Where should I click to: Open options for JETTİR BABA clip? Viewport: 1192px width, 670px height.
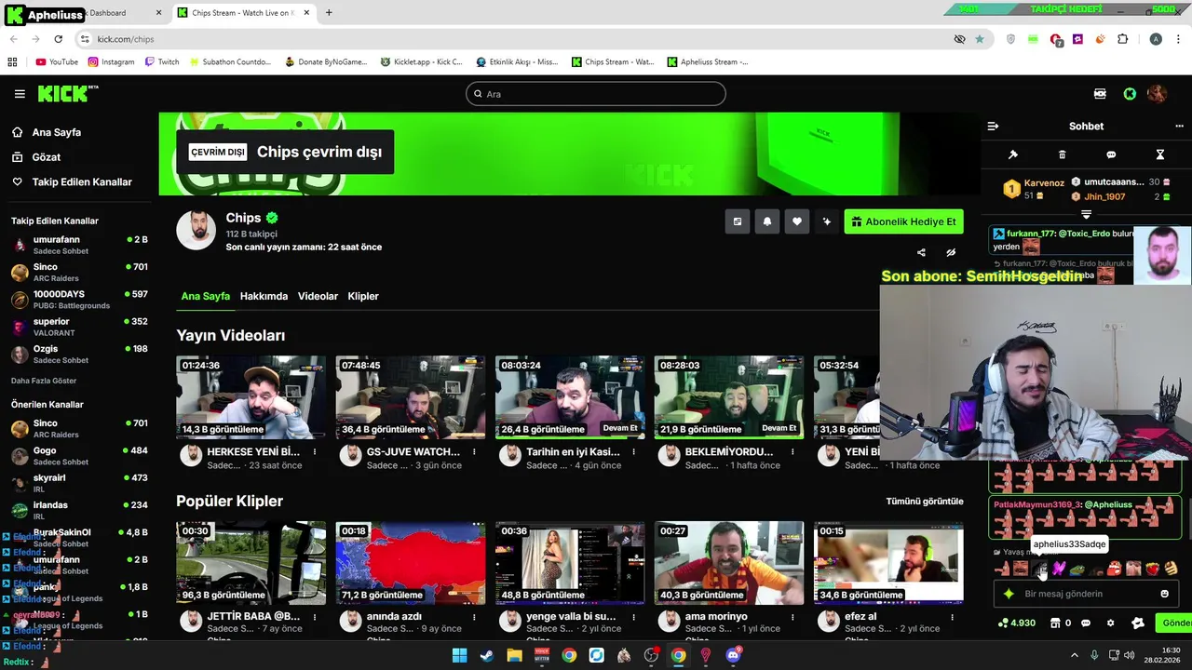315,617
